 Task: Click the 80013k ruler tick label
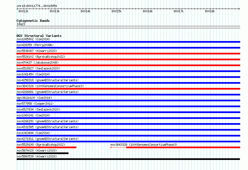(55, 11)
